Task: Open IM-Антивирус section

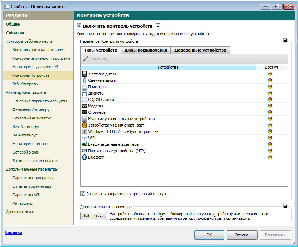Action: [x=25, y=135]
